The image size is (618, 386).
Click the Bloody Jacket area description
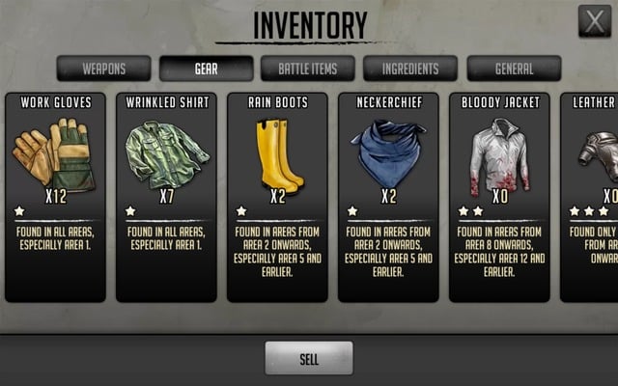[x=499, y=252]
